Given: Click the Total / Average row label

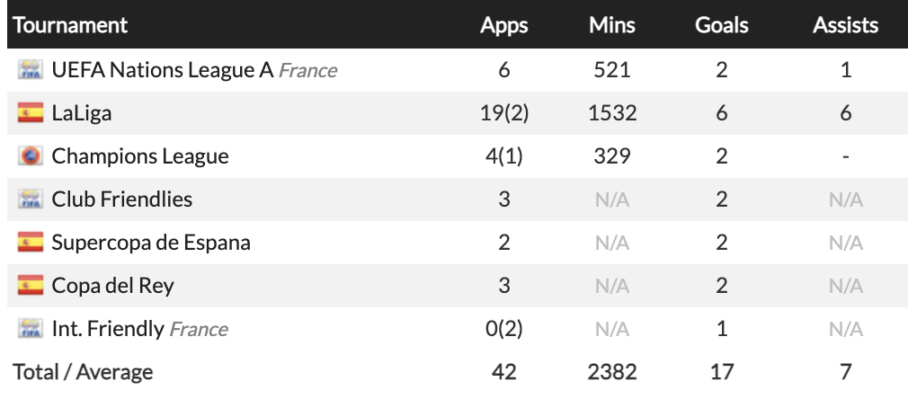Looking at the screenshot, I should 83,371.
